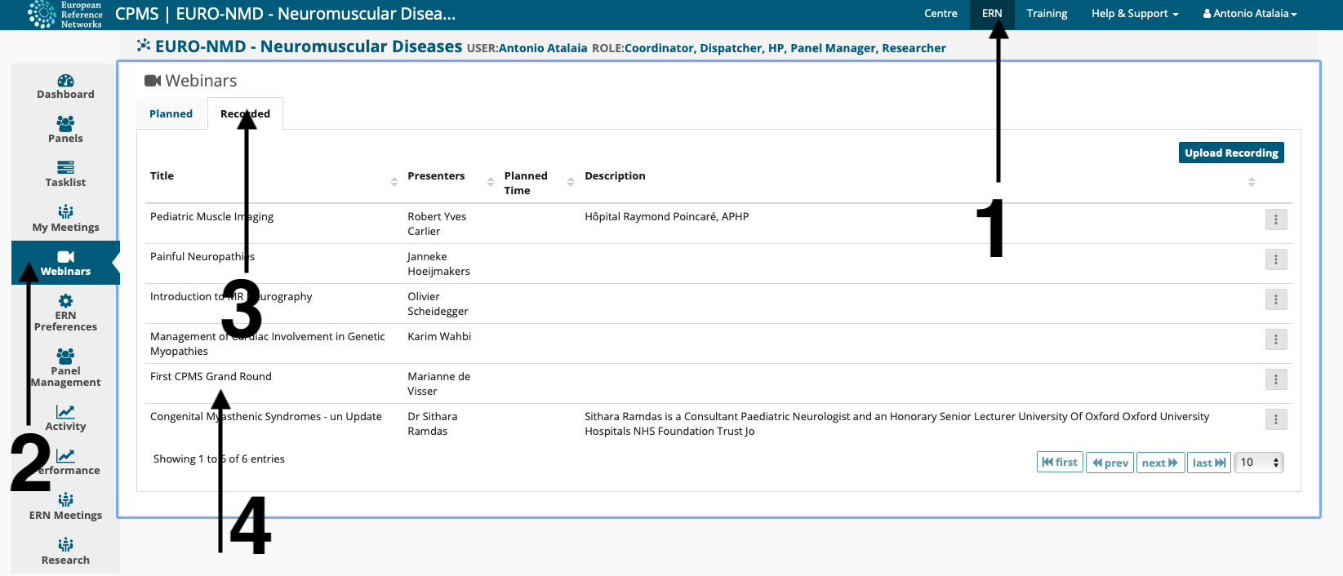Open the Antonio Atalaia user menu
This screenshot has width=1343, height=576.
pyautogui.click(x=1249, y=14)
